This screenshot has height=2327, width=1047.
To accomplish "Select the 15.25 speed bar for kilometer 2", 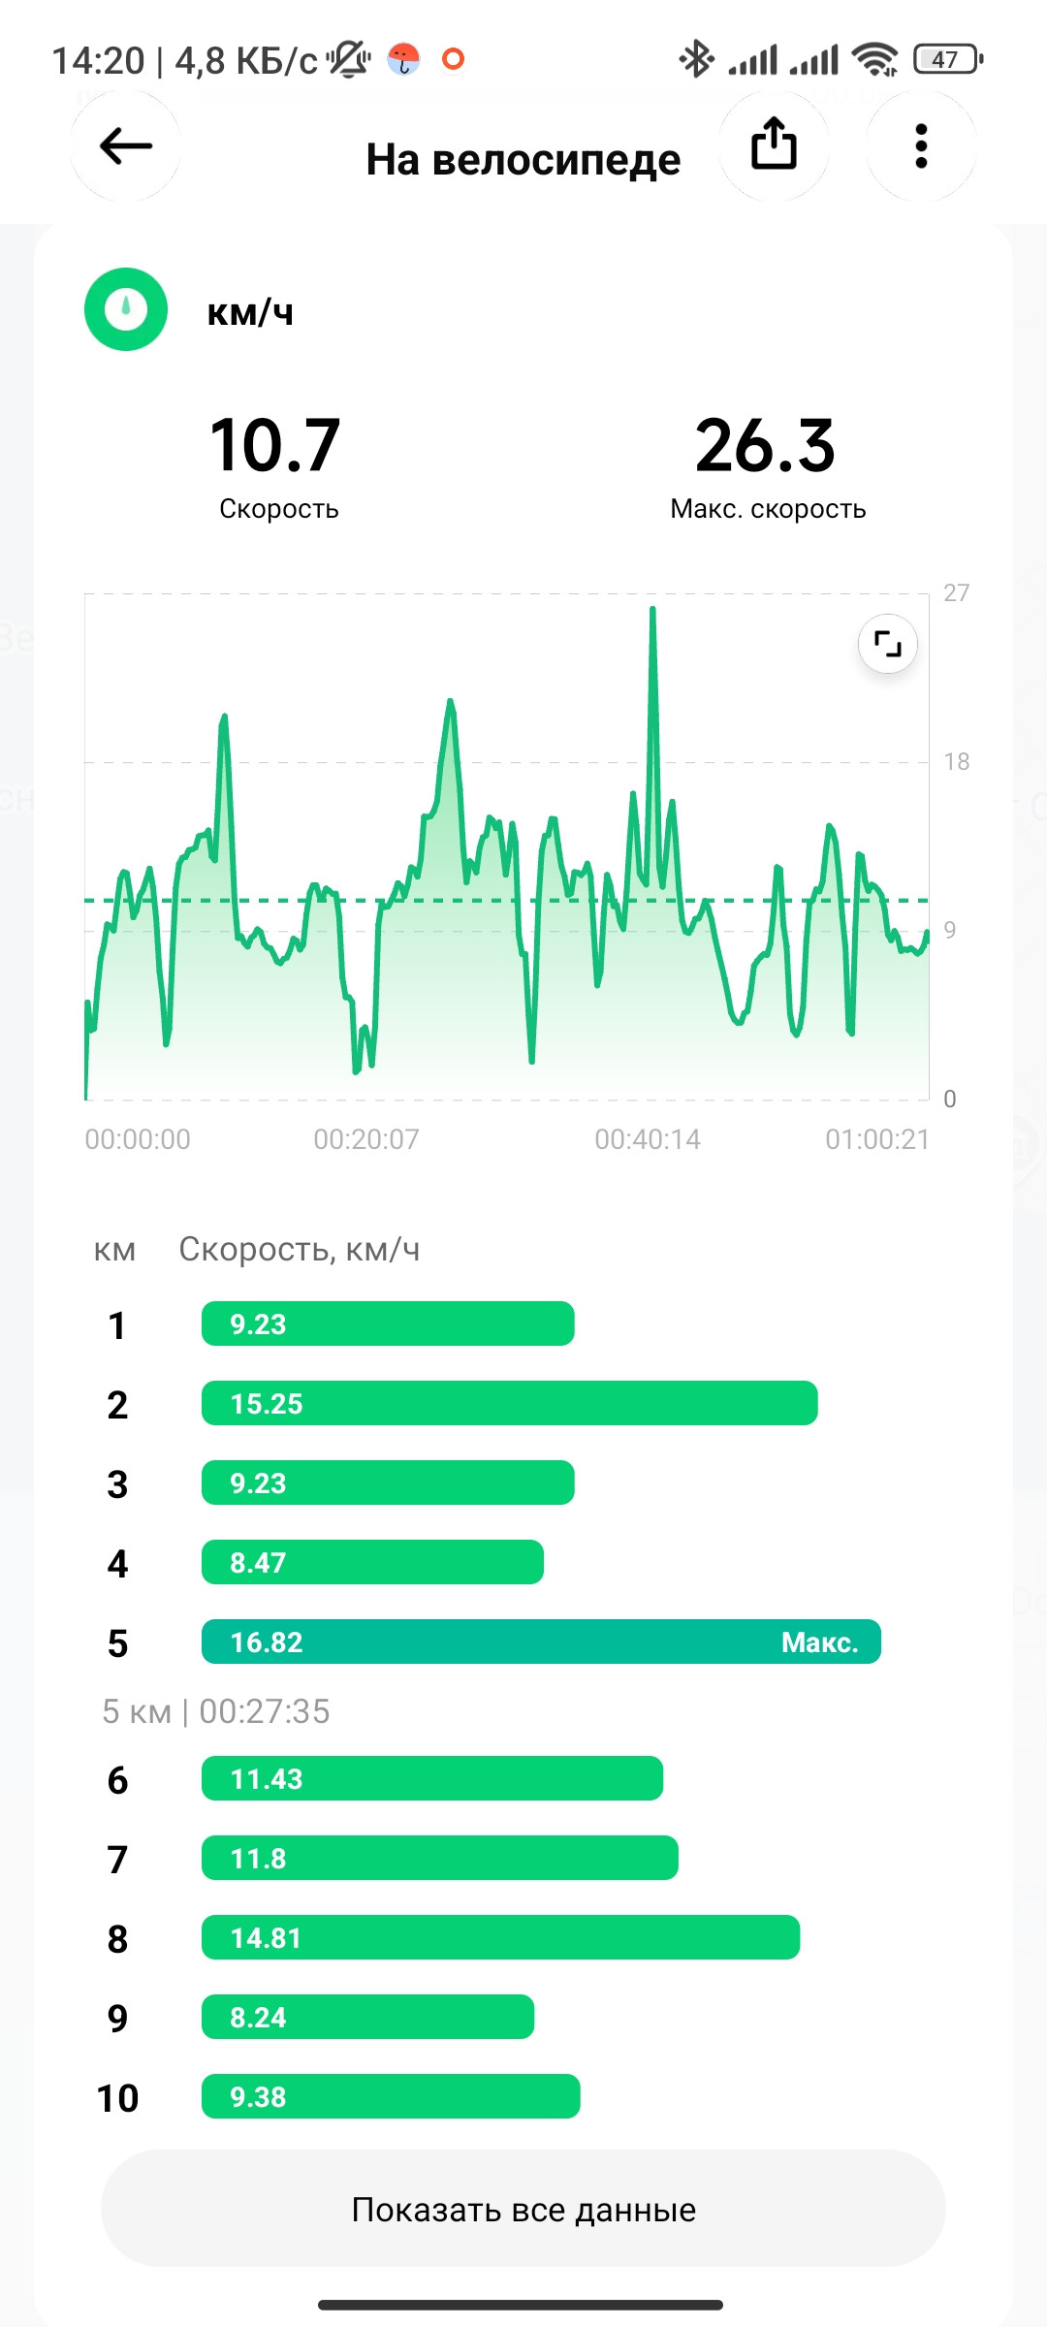I will [x=509, y=1403].
